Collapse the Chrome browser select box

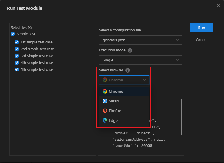pos(124,80)
